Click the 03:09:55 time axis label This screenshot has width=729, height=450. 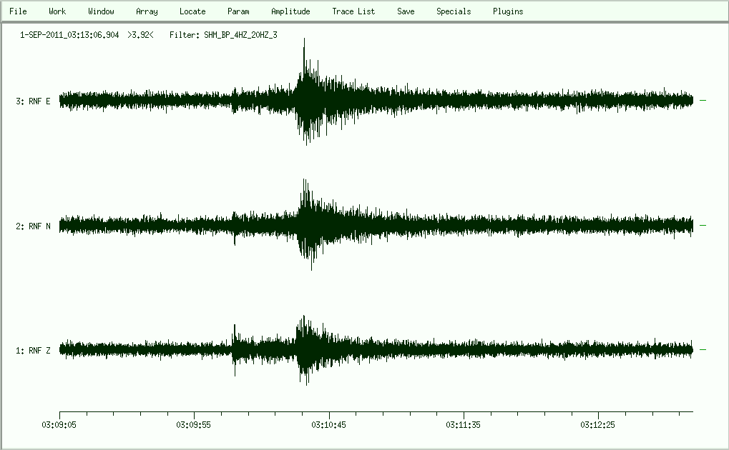point(195,424)
